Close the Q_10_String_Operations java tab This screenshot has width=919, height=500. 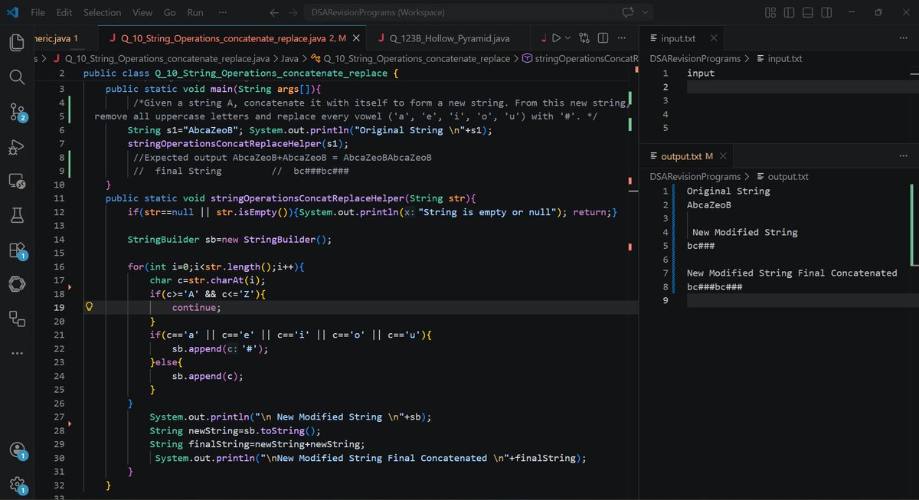pyautogui.click(x=356, y=38)
